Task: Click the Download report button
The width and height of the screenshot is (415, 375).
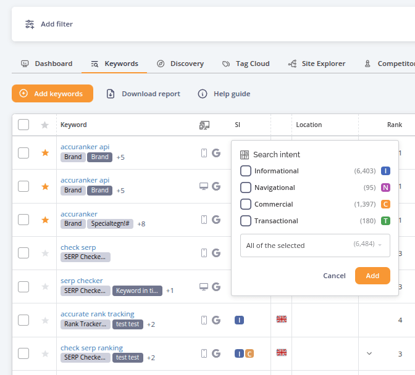Action: point(143,94)
